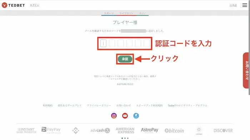Click the 承認用URL再送信 resend link
This screenshot has width=250, height=140.
click(125, 84)
